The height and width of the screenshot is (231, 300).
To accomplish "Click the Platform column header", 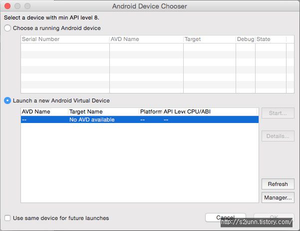I will tap(151, 111).
